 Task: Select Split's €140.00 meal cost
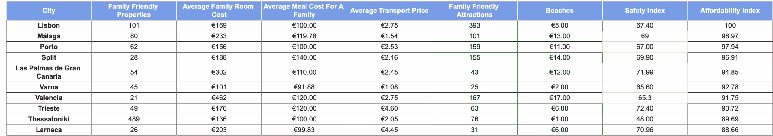click(304, 57)
